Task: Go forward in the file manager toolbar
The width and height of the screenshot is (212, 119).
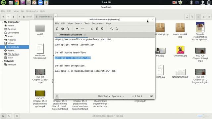Action: pos(8,17)
